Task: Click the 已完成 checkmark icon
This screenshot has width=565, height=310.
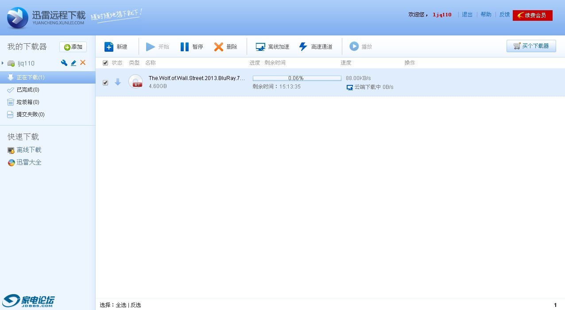Action: point(11,90)
